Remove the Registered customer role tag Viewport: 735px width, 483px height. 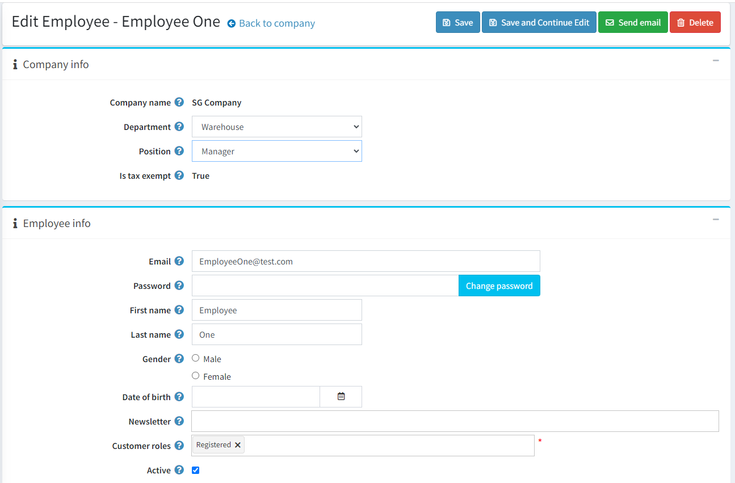click(238, 444)
